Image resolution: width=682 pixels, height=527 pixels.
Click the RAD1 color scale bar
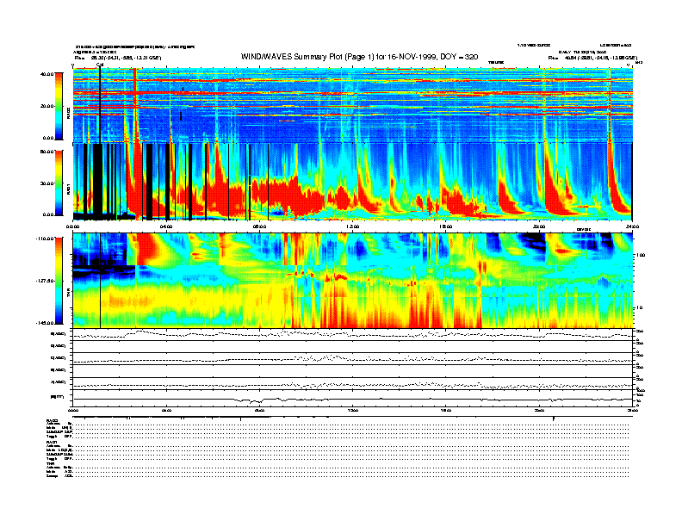coord(59,183)
